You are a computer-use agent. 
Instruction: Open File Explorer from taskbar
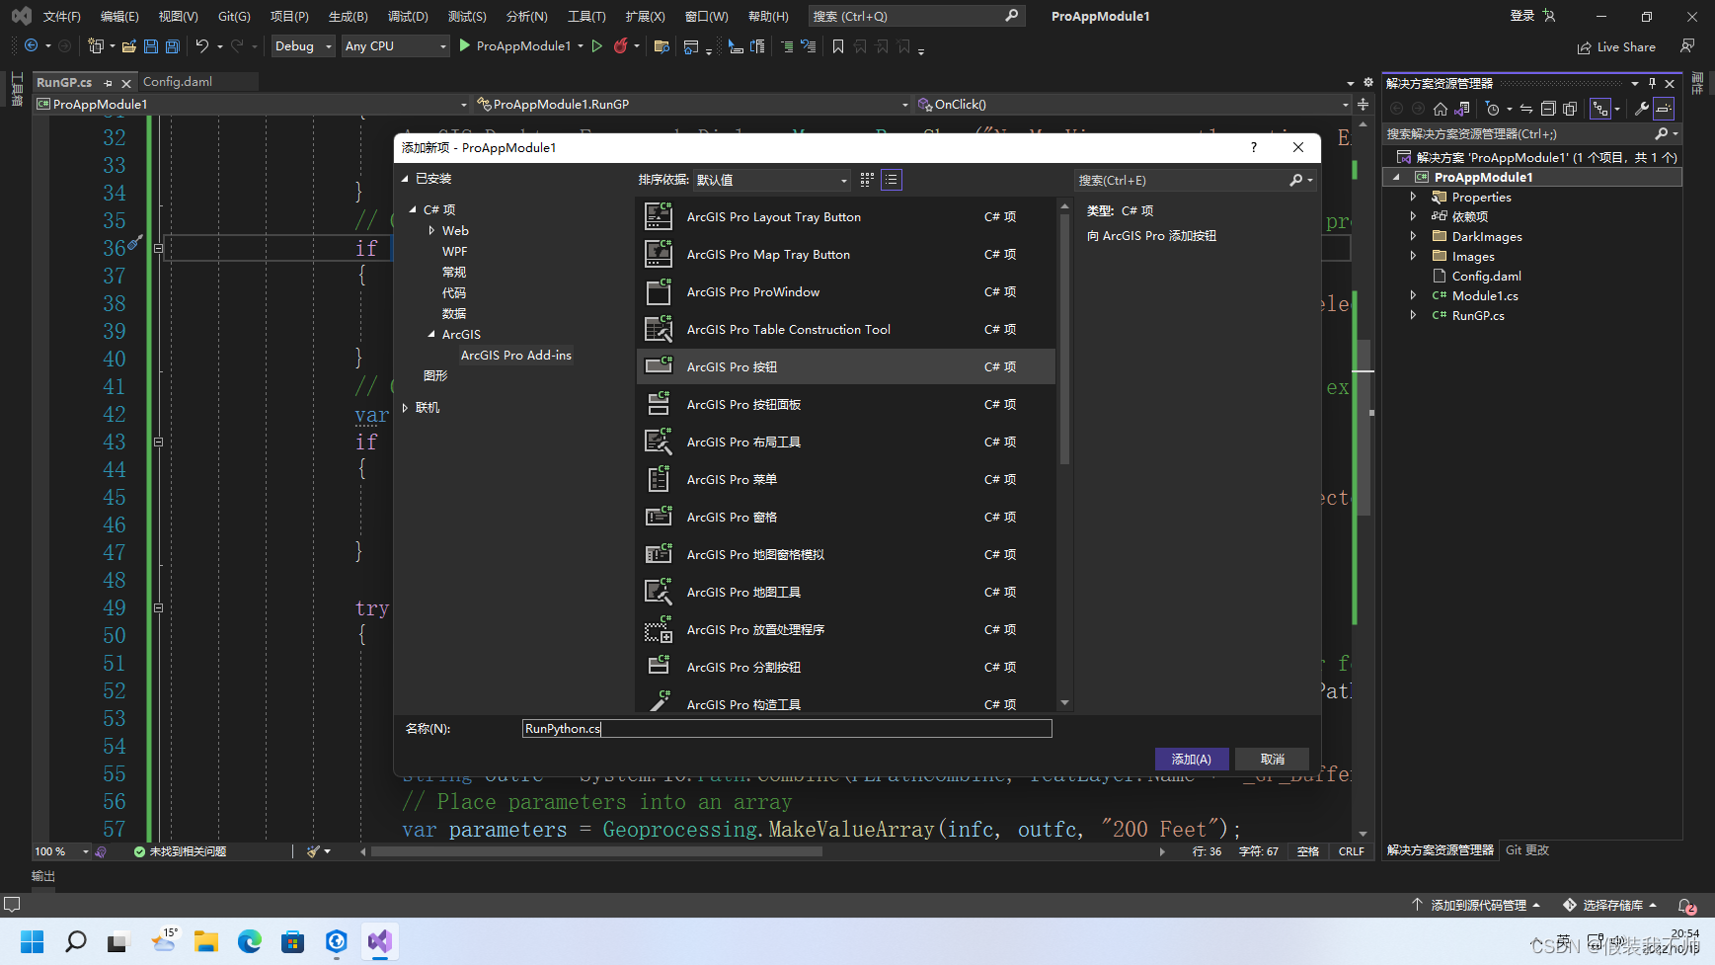point(205,941)
